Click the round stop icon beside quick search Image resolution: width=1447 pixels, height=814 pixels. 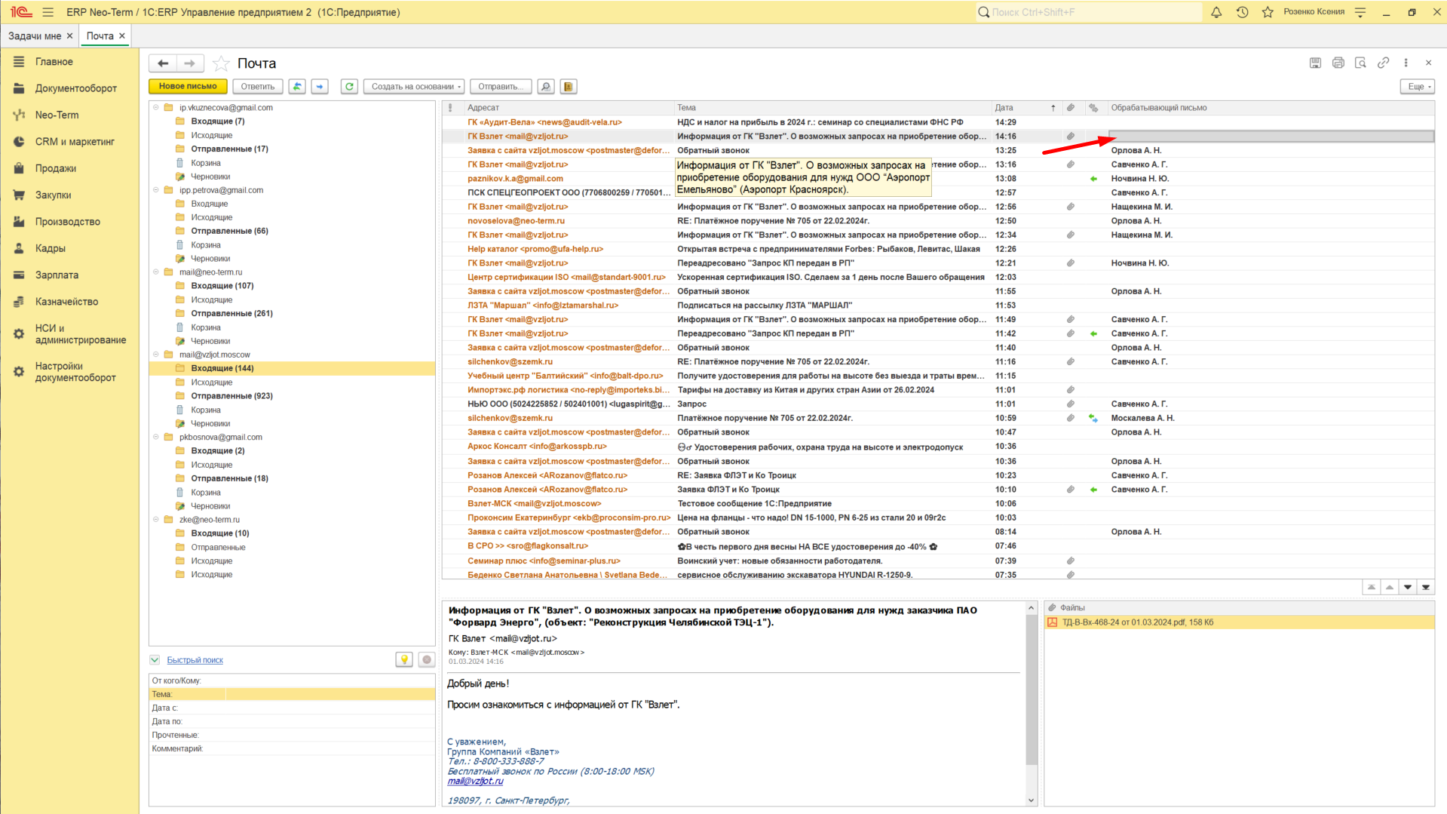[427, 660]
